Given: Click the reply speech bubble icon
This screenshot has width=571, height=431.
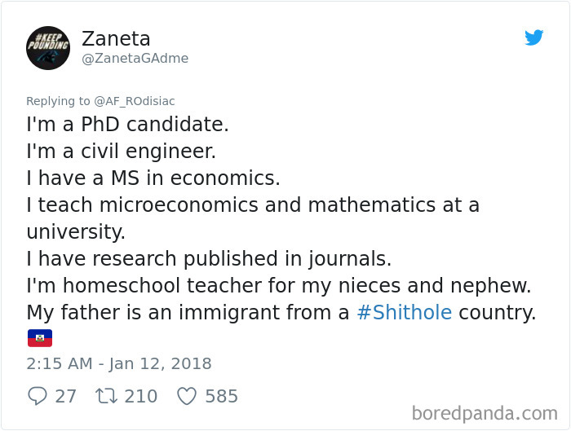Looking at the screenshot, I should (38, 396).
